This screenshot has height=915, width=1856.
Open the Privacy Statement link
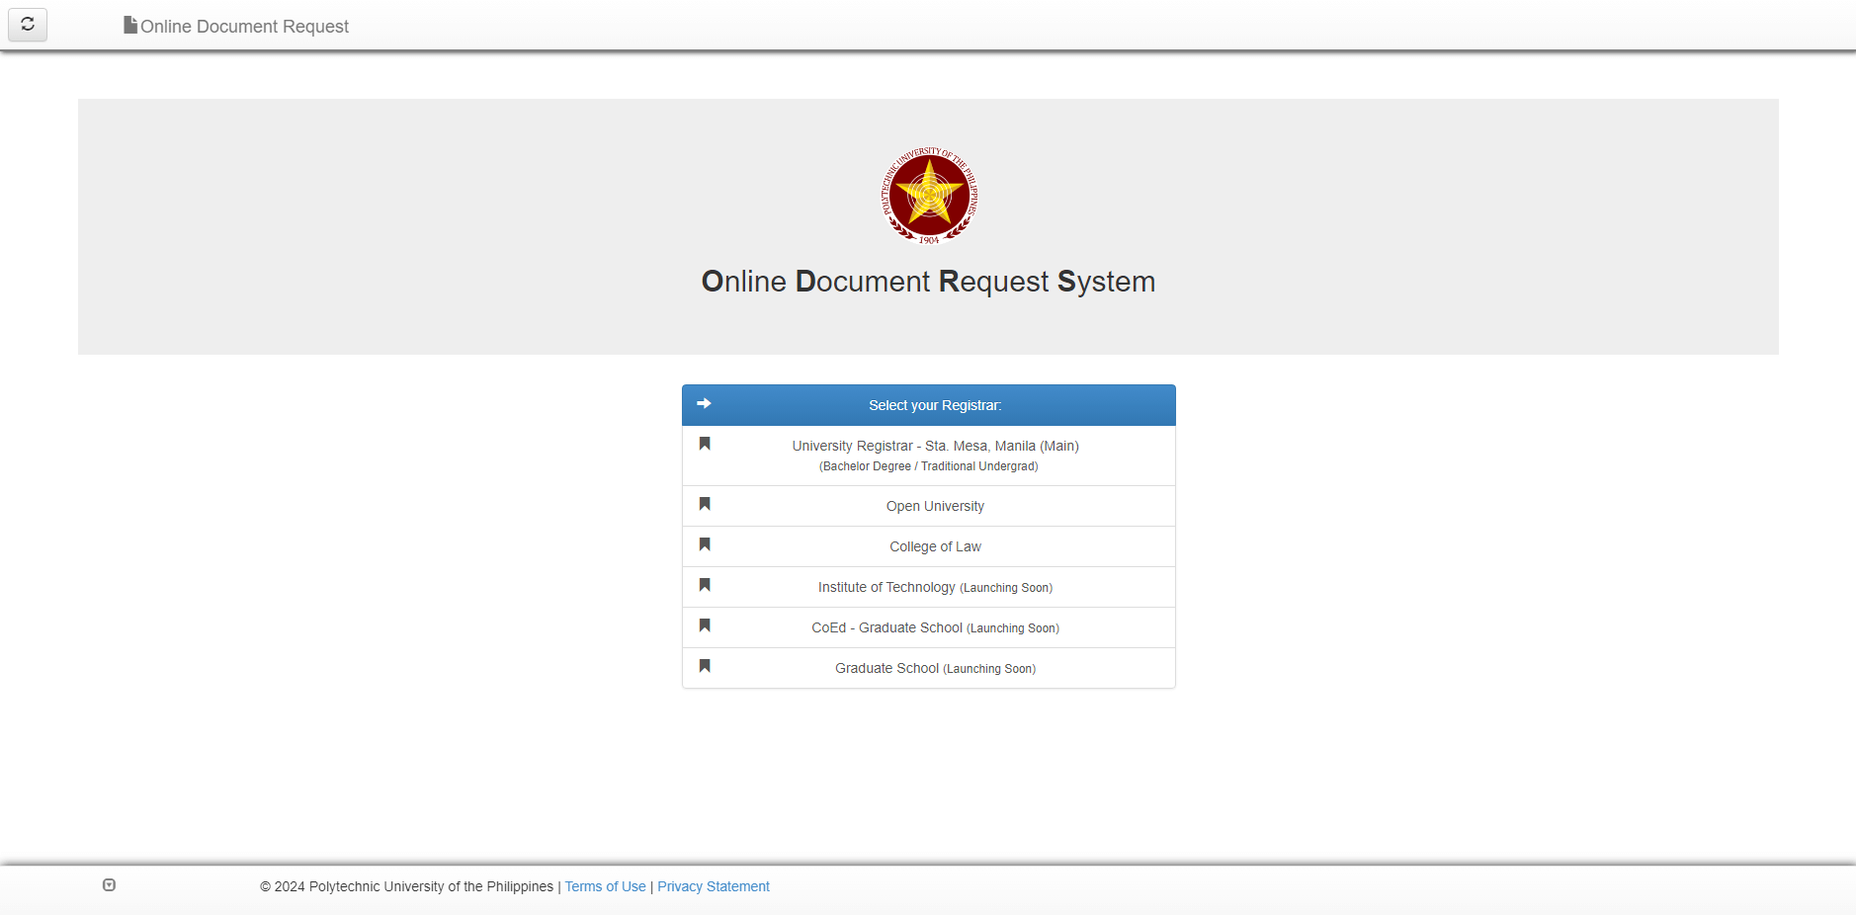tap(714, 886)
